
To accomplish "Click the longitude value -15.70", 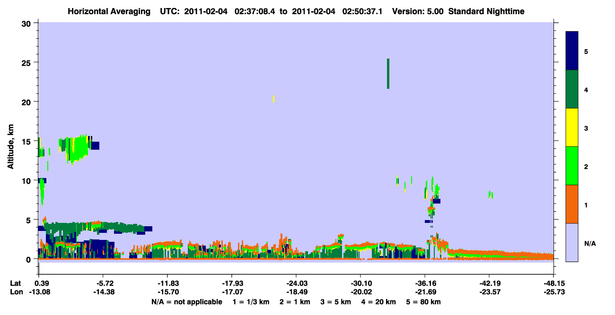I will tap(167, 292).
